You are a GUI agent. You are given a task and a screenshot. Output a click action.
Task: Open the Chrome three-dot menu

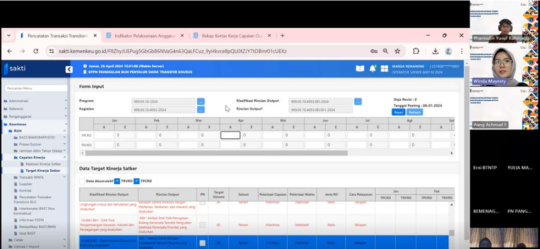(462, 51)
